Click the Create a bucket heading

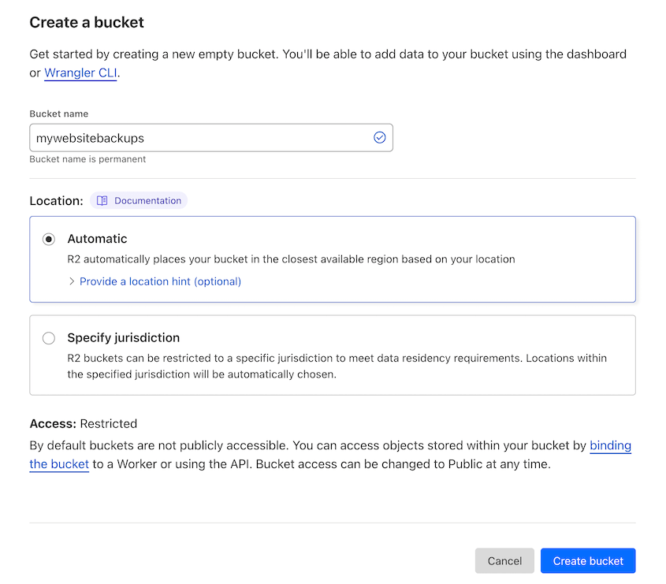coord(87,22)
